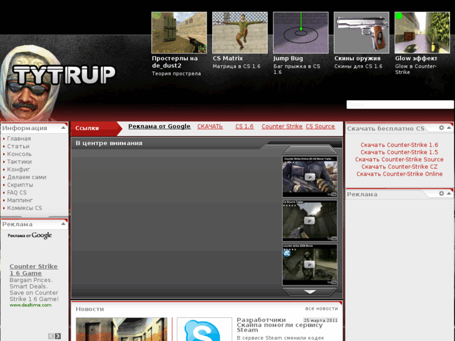
Task: Collapse the Информация panel arrow
Action: [63, 128]
